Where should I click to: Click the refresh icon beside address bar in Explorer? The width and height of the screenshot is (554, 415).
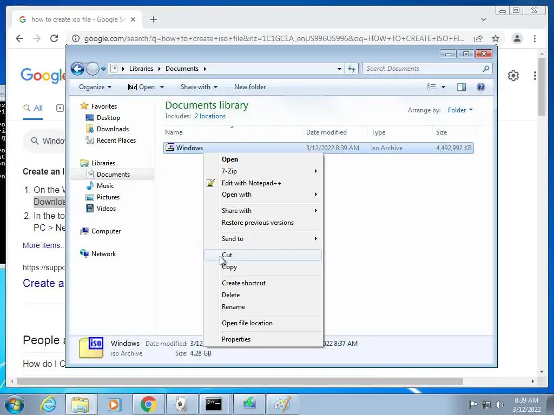pyautogui.click(x=352, y=69)
